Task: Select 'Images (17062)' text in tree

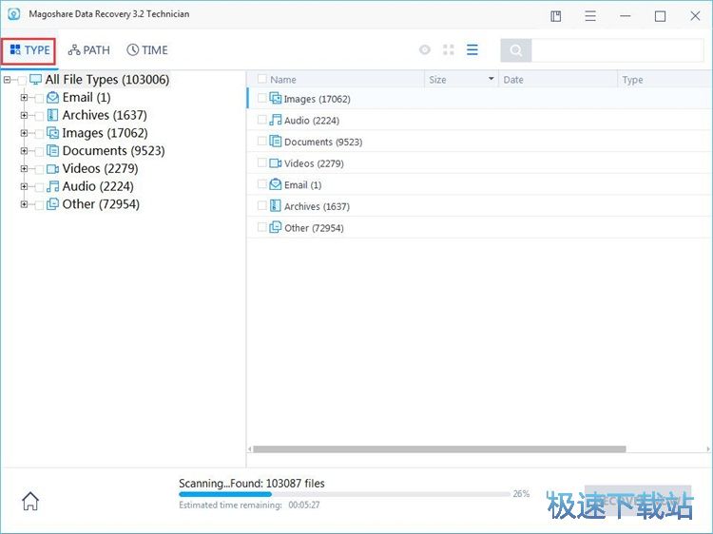Action: click(x=105, y=133)
